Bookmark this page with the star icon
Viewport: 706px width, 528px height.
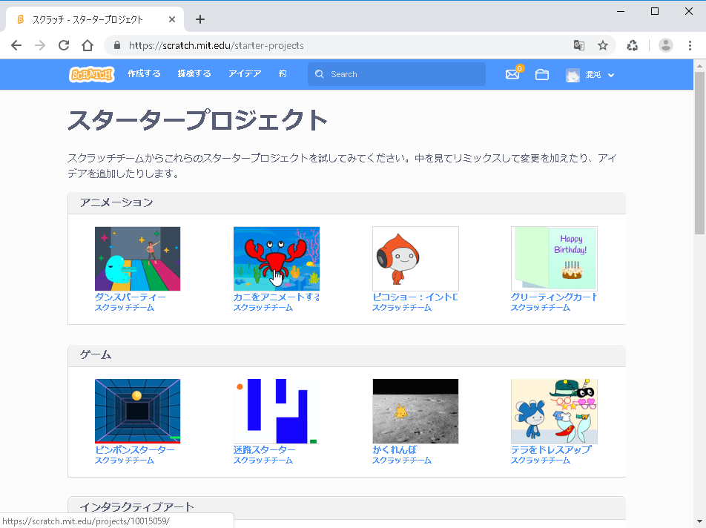pos(603,45)
